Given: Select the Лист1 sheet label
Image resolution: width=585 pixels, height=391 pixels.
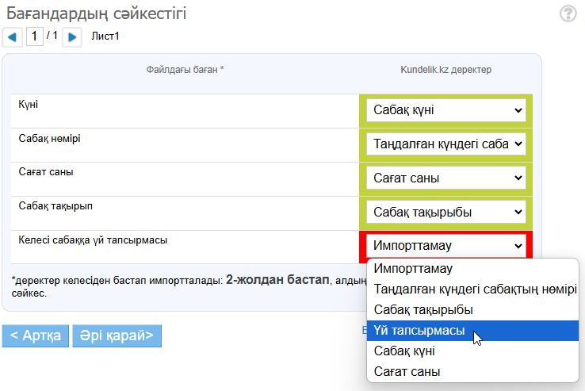Looking at the screenshot, I should pyautogui.click(x=105, y=36).
